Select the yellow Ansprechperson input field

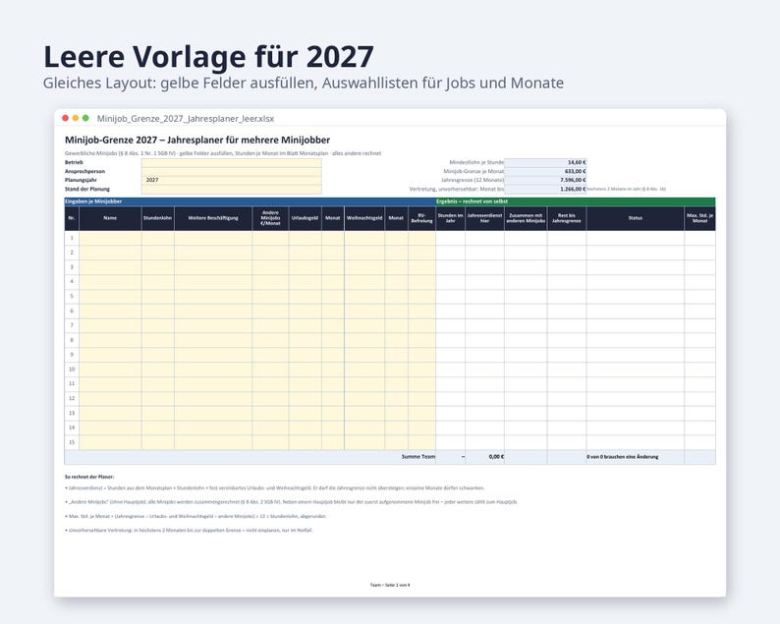231,171
